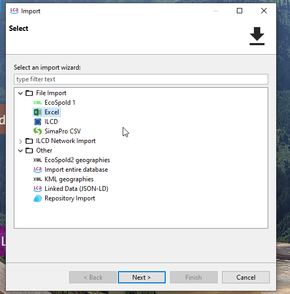Click the Linked Data (JSON-LD) icon
The image size is (290, 294).
(x=38, y=189)
